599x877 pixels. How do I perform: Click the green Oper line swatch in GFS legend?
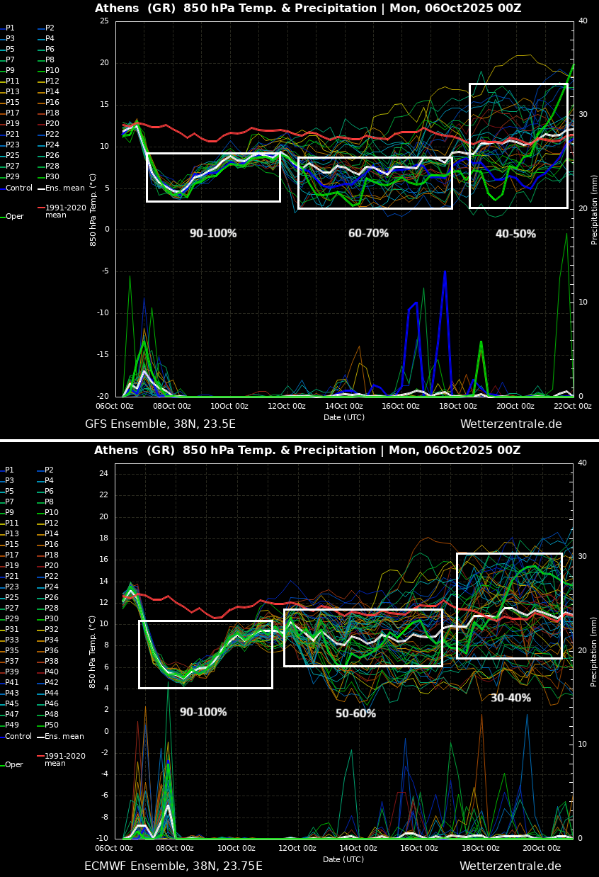pyautogui.click(x=3, y=217)
